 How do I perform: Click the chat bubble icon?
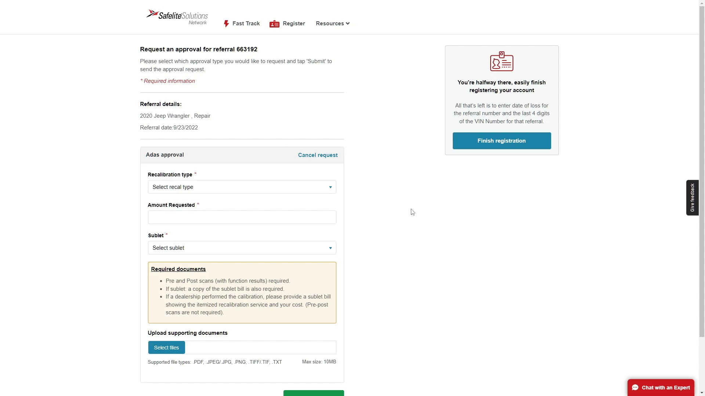click(635, 388)
